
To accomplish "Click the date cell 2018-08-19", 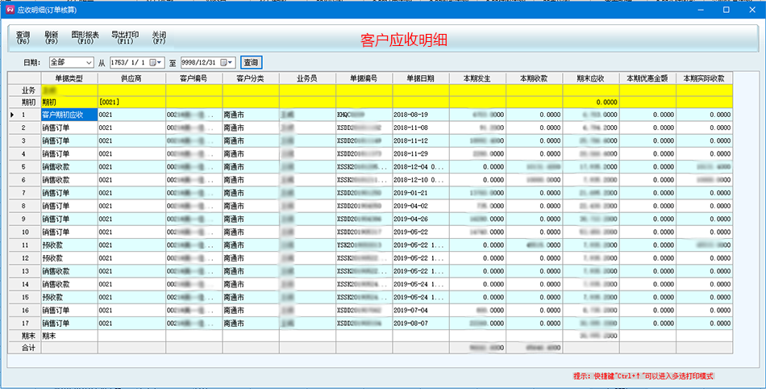I will (421, 115).
